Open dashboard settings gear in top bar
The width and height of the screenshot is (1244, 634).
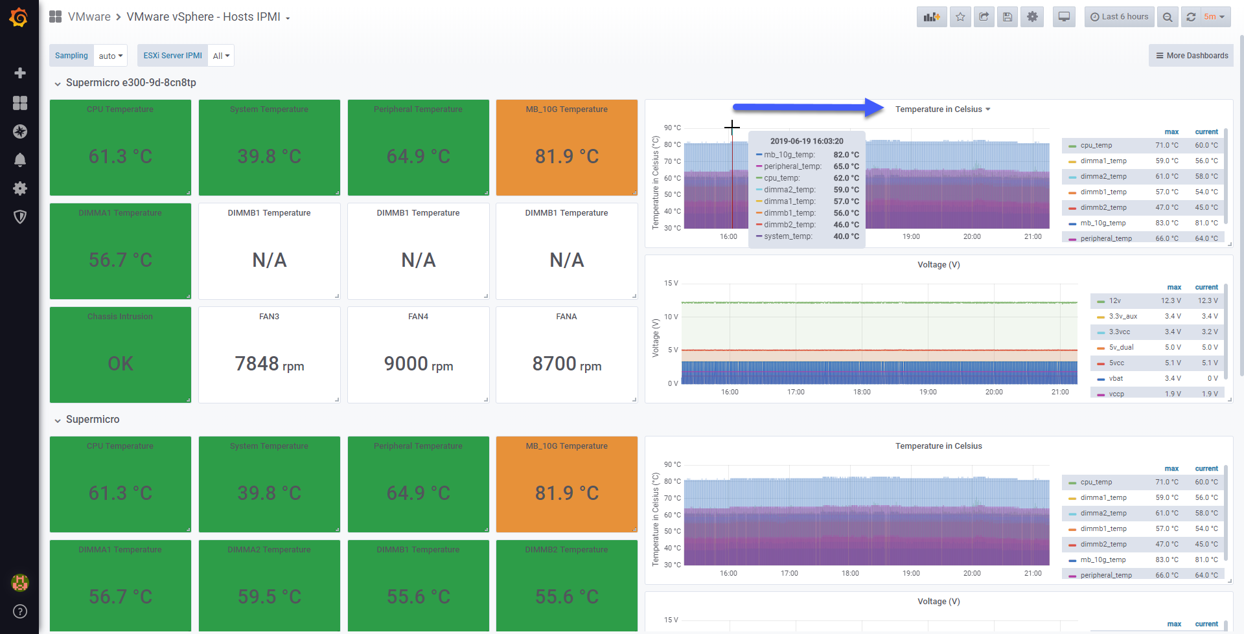(x=1032, y=17)
